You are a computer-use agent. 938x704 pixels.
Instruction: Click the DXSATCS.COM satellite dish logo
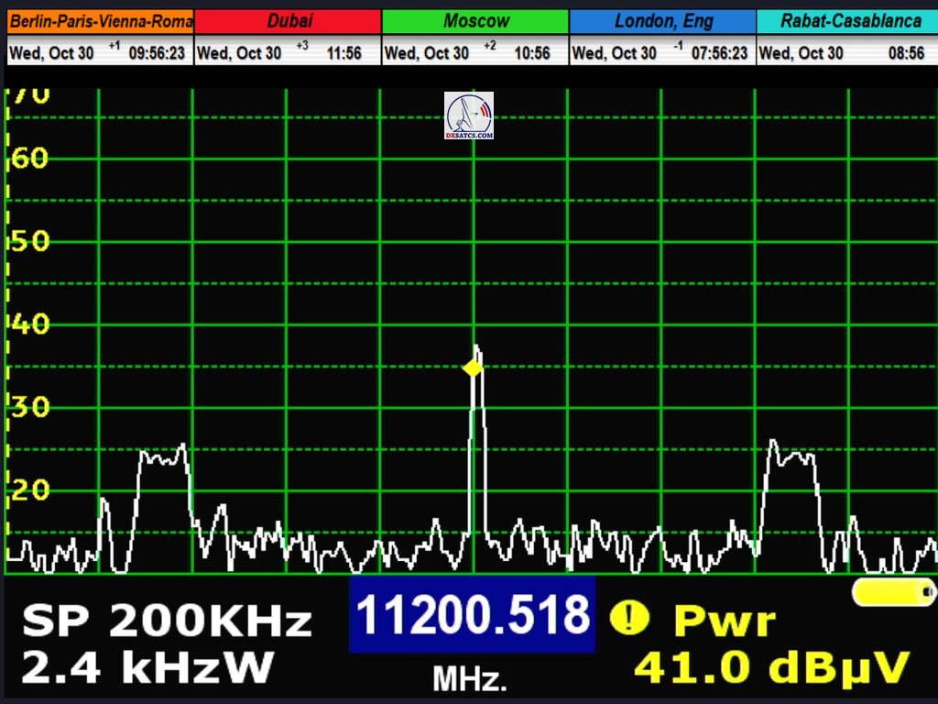coord(469,115)
